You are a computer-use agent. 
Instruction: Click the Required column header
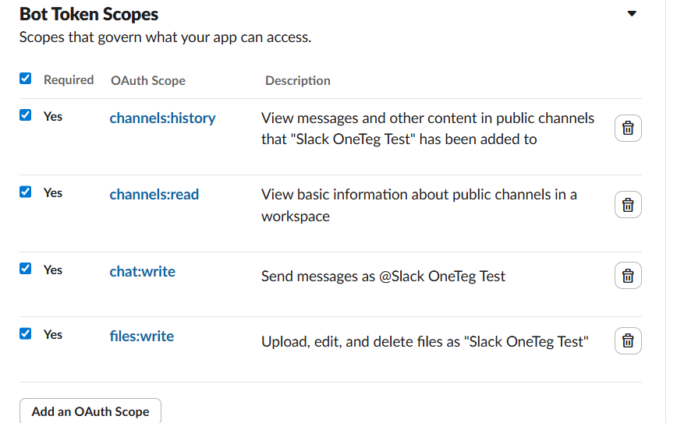click(x=69, y=79)
